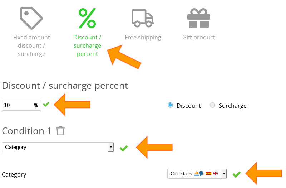This screenshot has width=286, height=188.
Task: Click green checkmark beside Cocktails dropdown
Action: tap(236, 174)
